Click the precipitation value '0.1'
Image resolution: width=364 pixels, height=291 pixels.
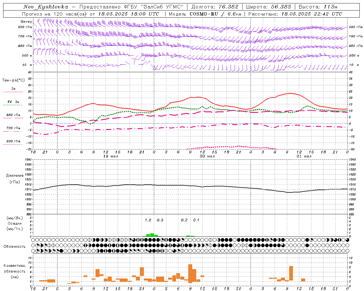(x=196, y=220)
